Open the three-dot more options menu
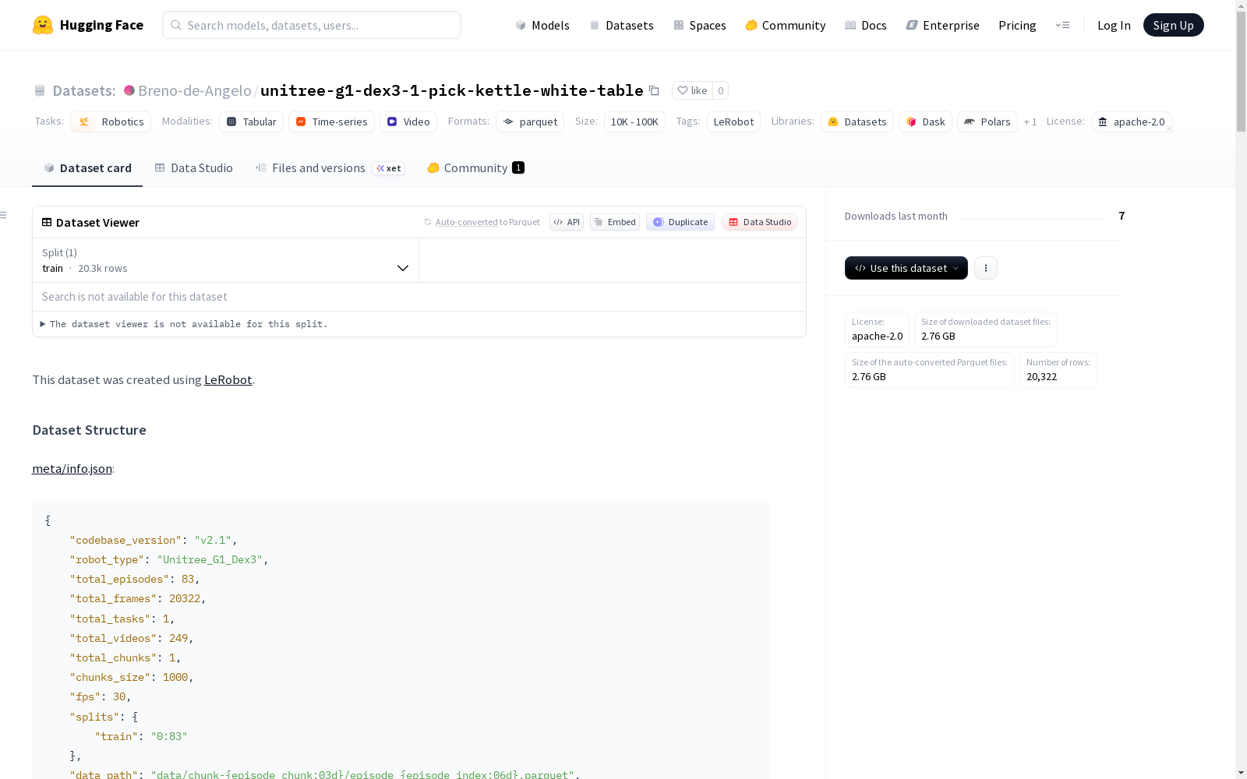 point(986,268)
